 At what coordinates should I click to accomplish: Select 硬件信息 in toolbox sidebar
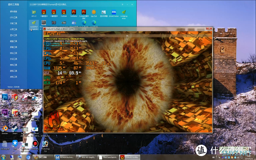[14, 12]
